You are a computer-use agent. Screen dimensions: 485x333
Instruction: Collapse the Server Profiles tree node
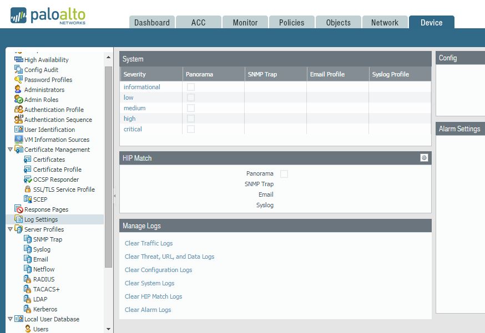(x=10, y=229)
